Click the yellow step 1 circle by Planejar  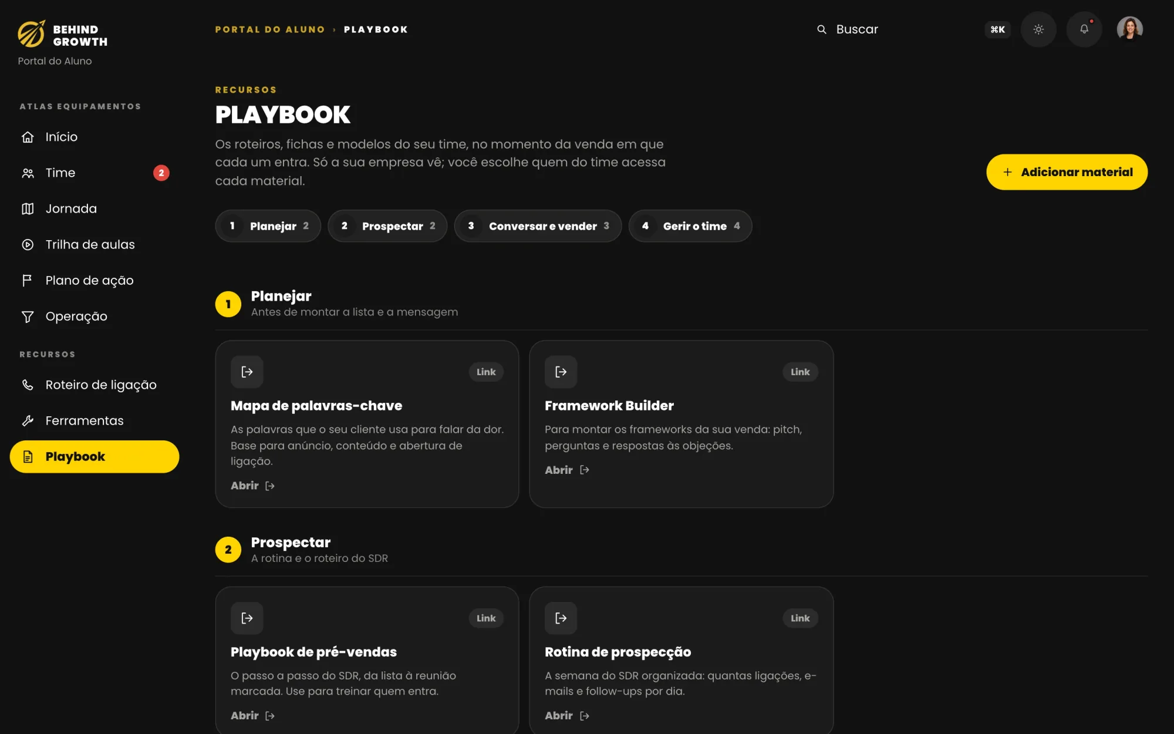point(228,304)
